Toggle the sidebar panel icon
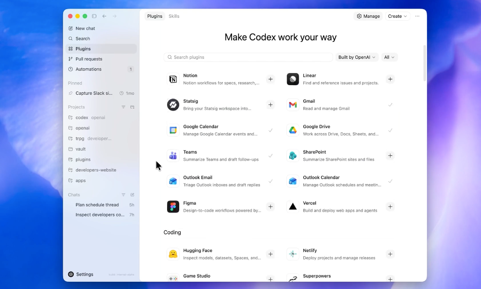 (94, 16)
